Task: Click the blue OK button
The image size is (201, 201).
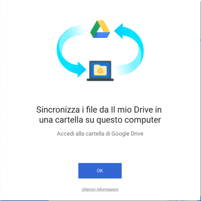Action: (100, 171)
